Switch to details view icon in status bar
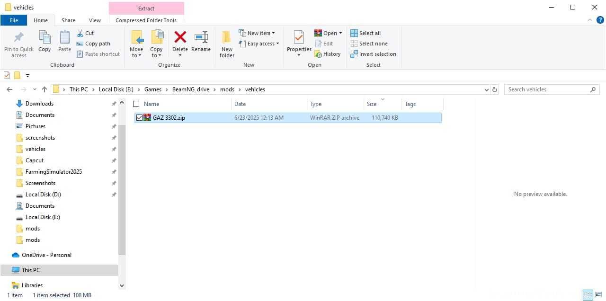The width and height of the screenshot is (606, 301). point(587,295)
